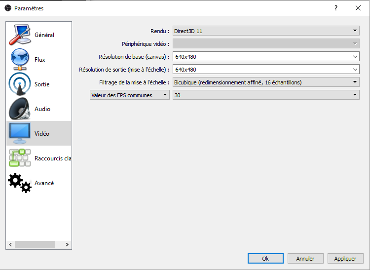Click the Avancé gears icon
Image resolution: width=370 pixels, height=270 pixels.
(20, 183)
